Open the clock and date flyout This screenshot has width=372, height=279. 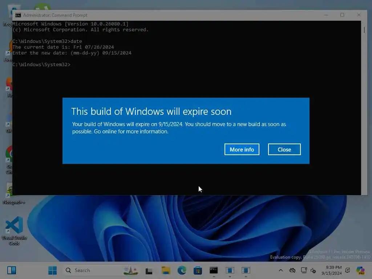(x=332, y=270)
